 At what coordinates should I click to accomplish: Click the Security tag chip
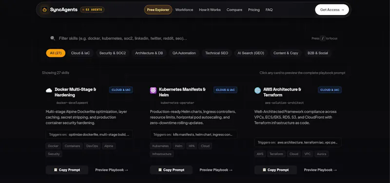coord(54,154)
